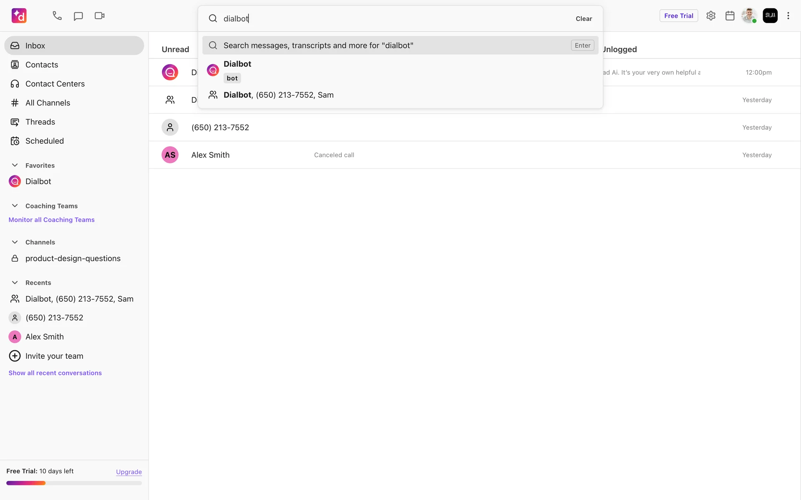This screenshot has width=801, height=500.
Task: Open new message chat icon
Action: [x=78, y=16]
